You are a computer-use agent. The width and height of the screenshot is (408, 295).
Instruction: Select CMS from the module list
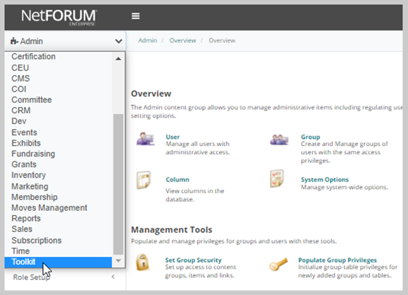pos(20,78)
